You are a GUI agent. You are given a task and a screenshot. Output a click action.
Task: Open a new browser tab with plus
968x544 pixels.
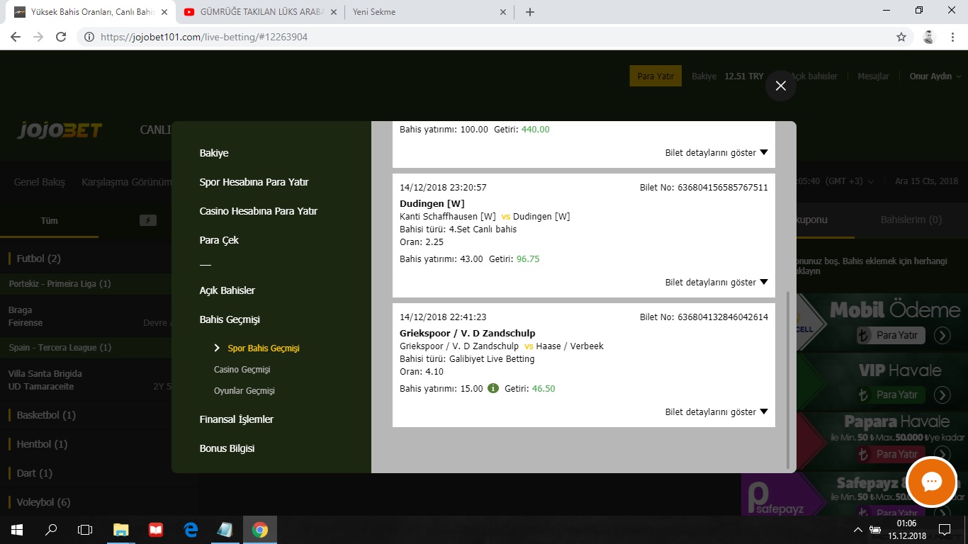click(530, 12)
